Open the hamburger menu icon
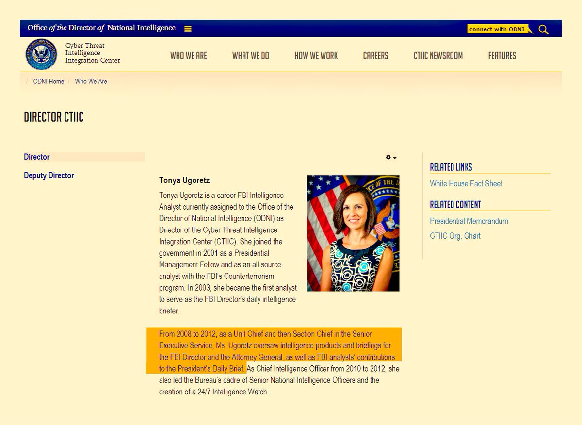Image resolution: width=582 pixels, height=425 pixels. click(x=188, y=29)
